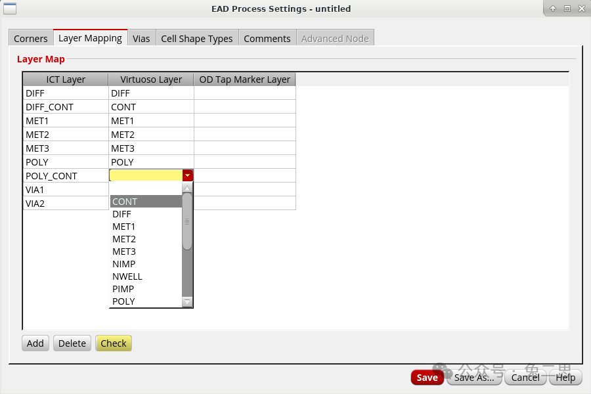The width and height of the screenshot is (591, 394).
Task: Switch to the Corners tab
Action: (x=31, y=39)
